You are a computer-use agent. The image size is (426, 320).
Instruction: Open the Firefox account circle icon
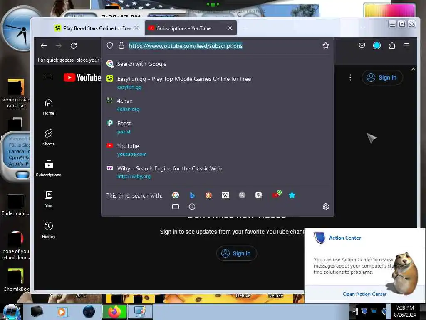377,45
